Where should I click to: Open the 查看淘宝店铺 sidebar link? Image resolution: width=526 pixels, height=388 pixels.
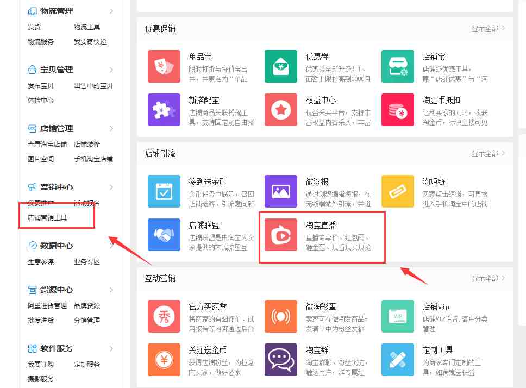(x=47, y=145)
